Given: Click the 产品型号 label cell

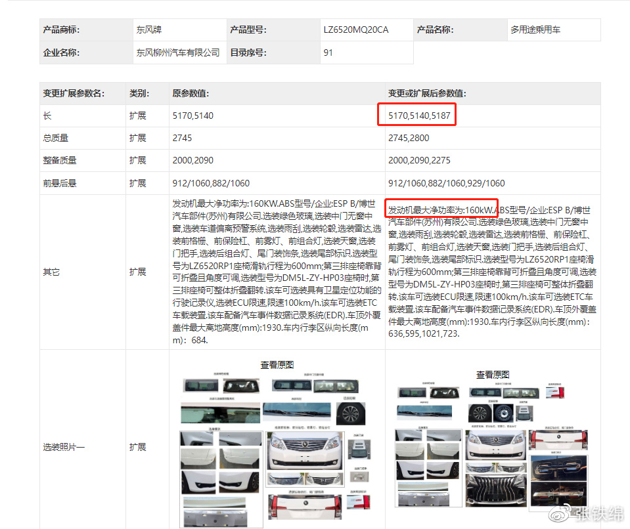Looking at the screenshot, I should (274, 30).
